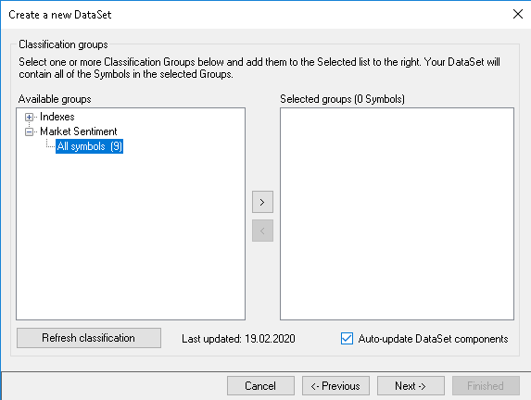Go back with the Previous button
The height and width of the screenshot is (400, 531).
coord(335,386)
